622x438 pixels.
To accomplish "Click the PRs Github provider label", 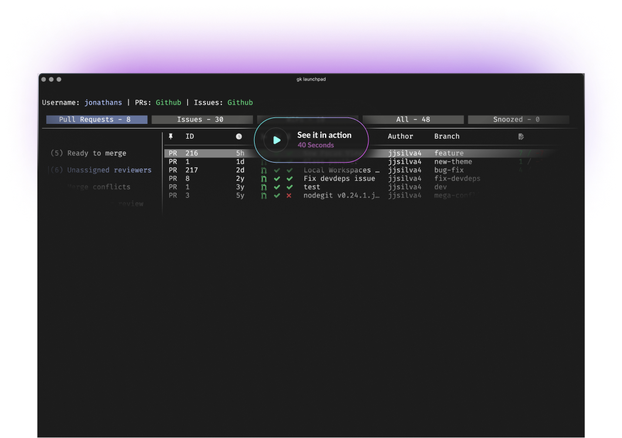I will click(x=168, y=102).
